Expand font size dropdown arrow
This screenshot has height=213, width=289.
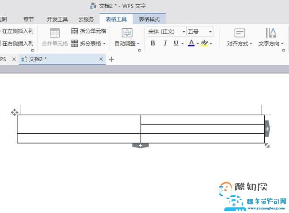pos(210,32)
